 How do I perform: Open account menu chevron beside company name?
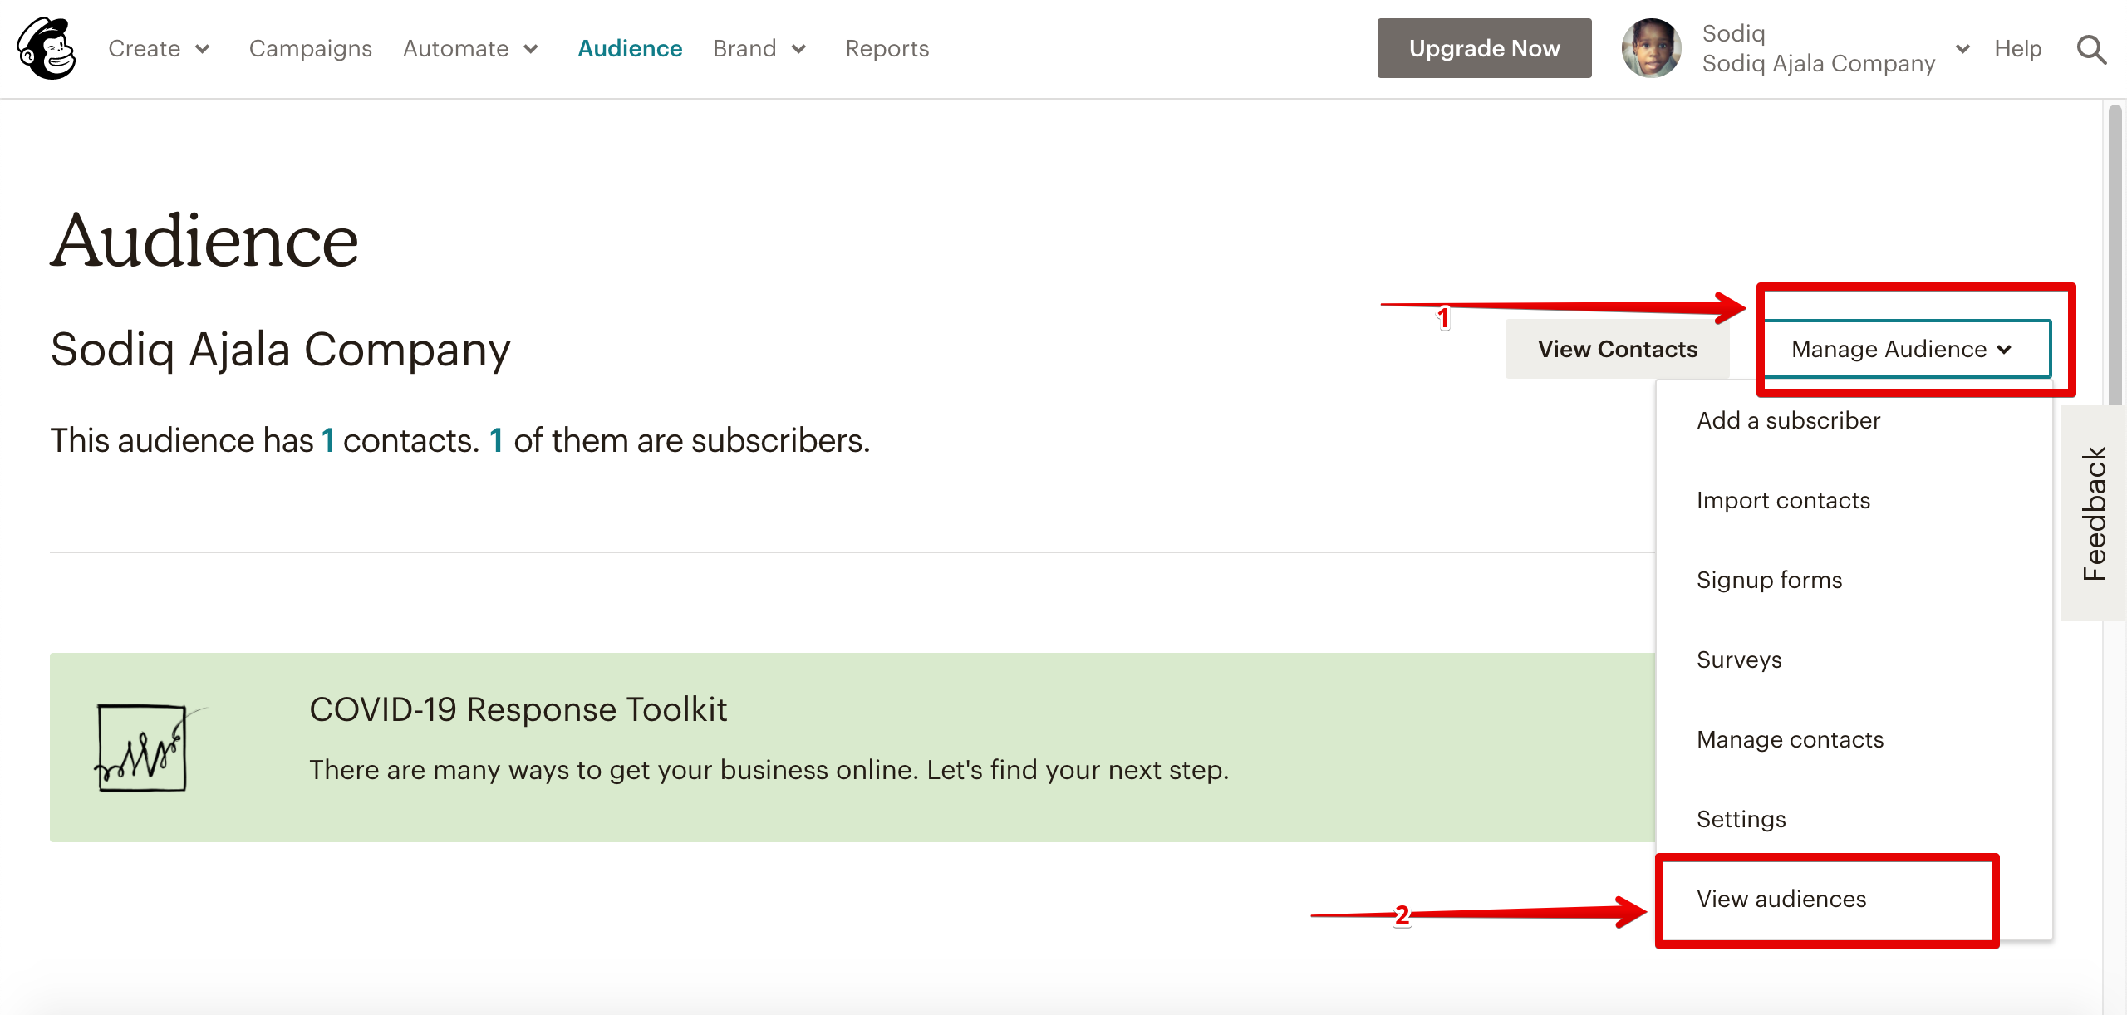point(1962,49)
